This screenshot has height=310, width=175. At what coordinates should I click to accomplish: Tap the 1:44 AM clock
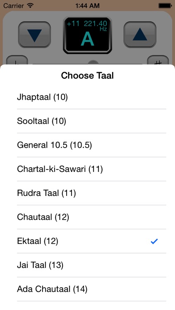pos(87,6)
